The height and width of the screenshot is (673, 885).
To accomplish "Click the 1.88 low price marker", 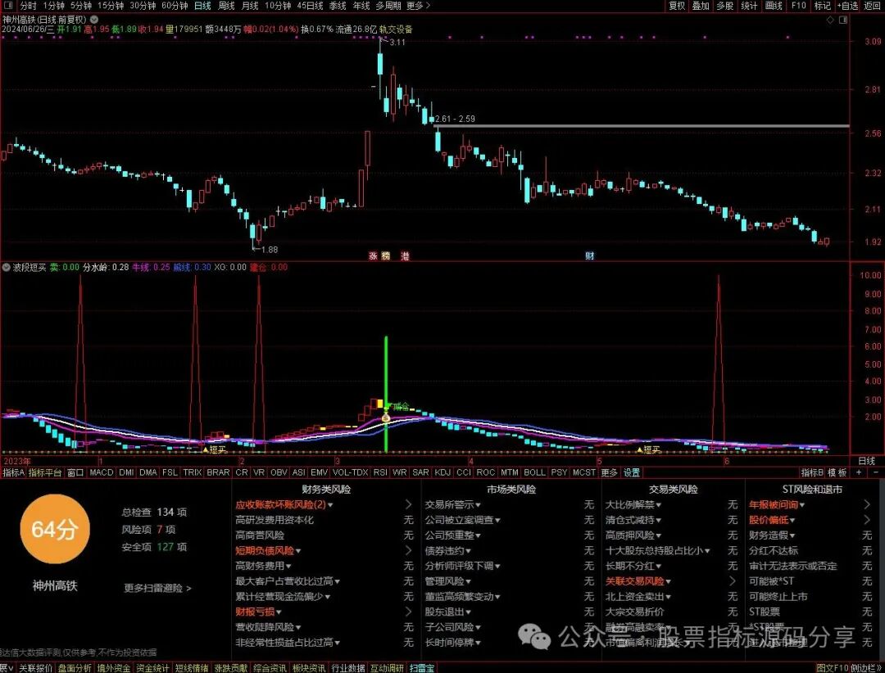I will pos(270,250).
